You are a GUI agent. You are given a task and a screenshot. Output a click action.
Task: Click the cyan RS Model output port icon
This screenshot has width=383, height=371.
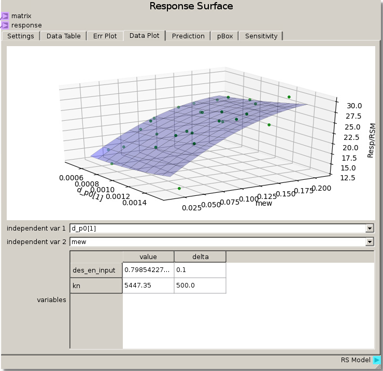coord(377,360)
